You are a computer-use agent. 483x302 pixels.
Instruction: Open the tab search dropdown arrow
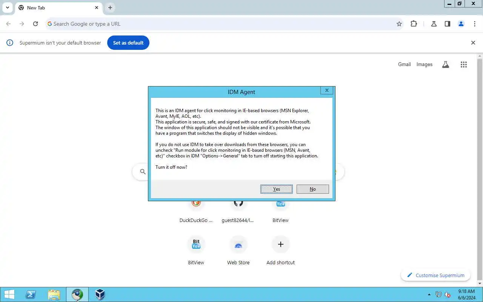[8, 8]
